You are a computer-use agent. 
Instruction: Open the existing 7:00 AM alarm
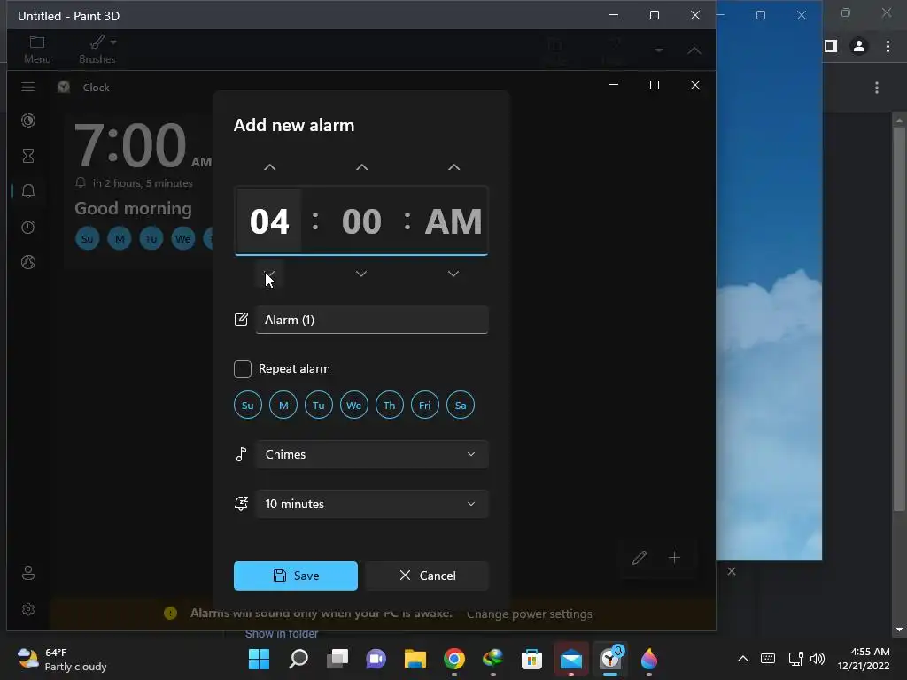(x=139, y=191)
